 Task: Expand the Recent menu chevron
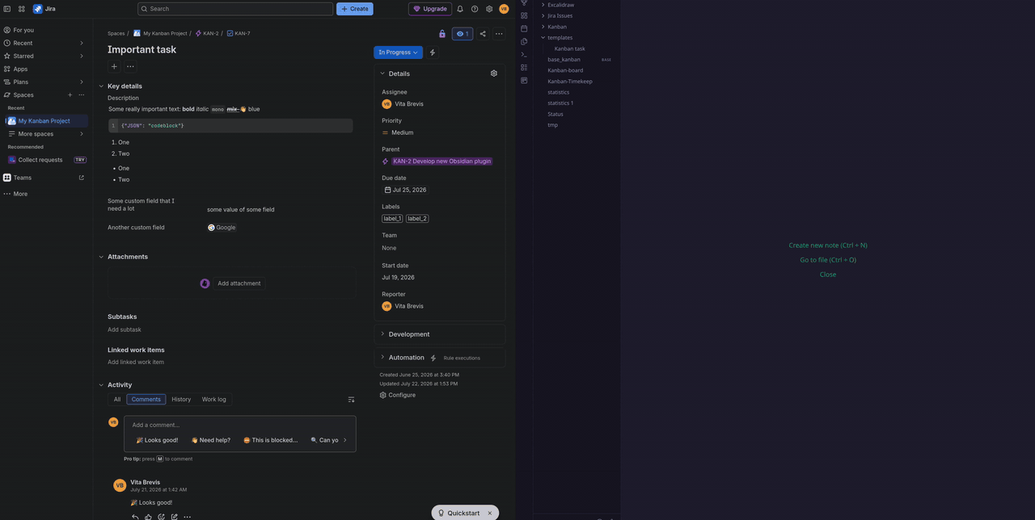[81, 43]
